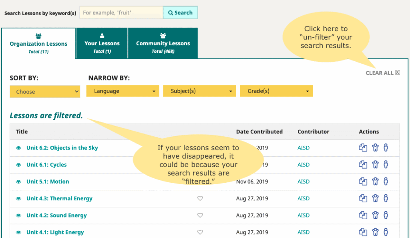Click the lesson keyword search field

(x=121, y=13)
